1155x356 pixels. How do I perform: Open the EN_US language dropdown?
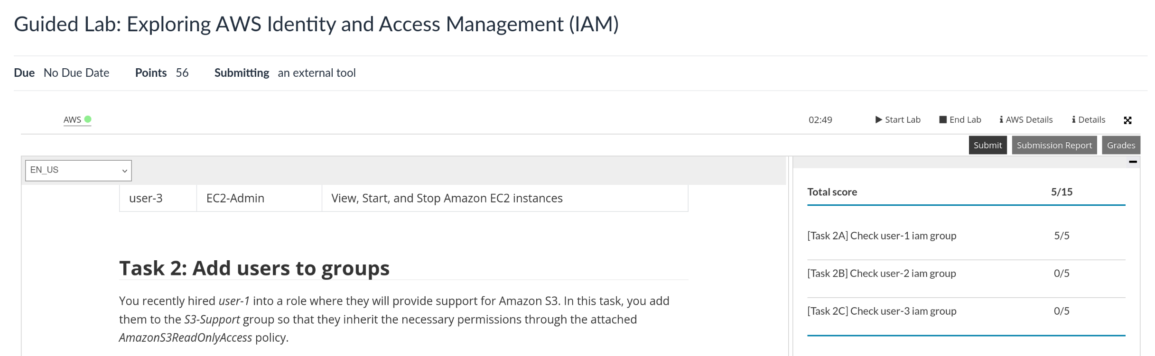(x=78, y=170)
